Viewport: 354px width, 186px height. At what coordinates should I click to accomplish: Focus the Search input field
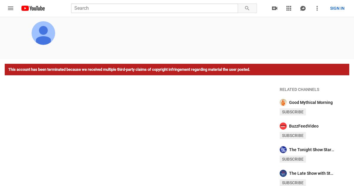click(x=155, y=8)
